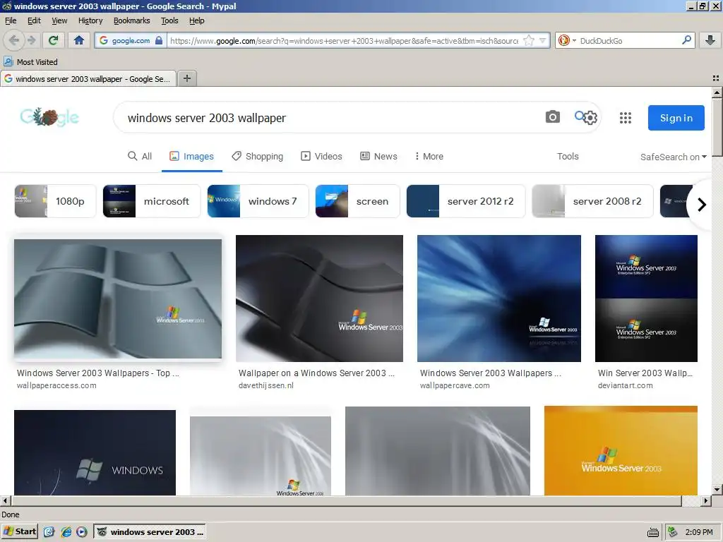Bookmark this page with the star icon
This screenshot has width=723, height=542.
pyautogui.click(x=529, y=40)
